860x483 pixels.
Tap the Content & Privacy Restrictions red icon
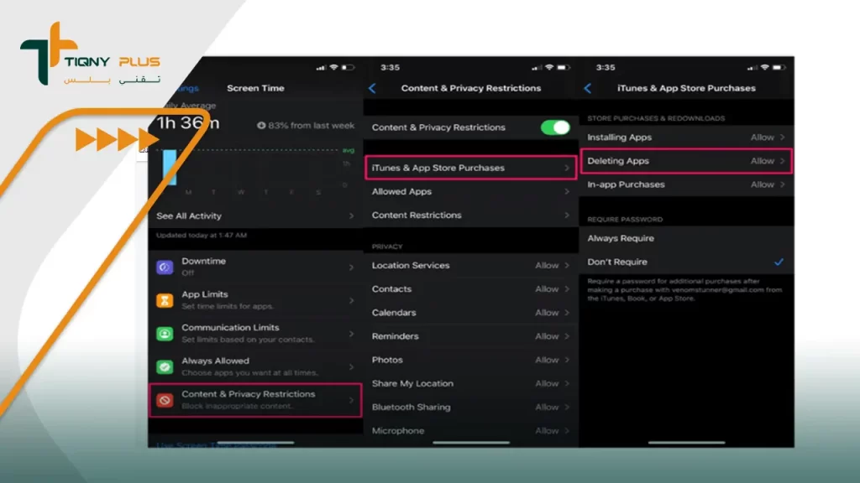tap(165, 400)
